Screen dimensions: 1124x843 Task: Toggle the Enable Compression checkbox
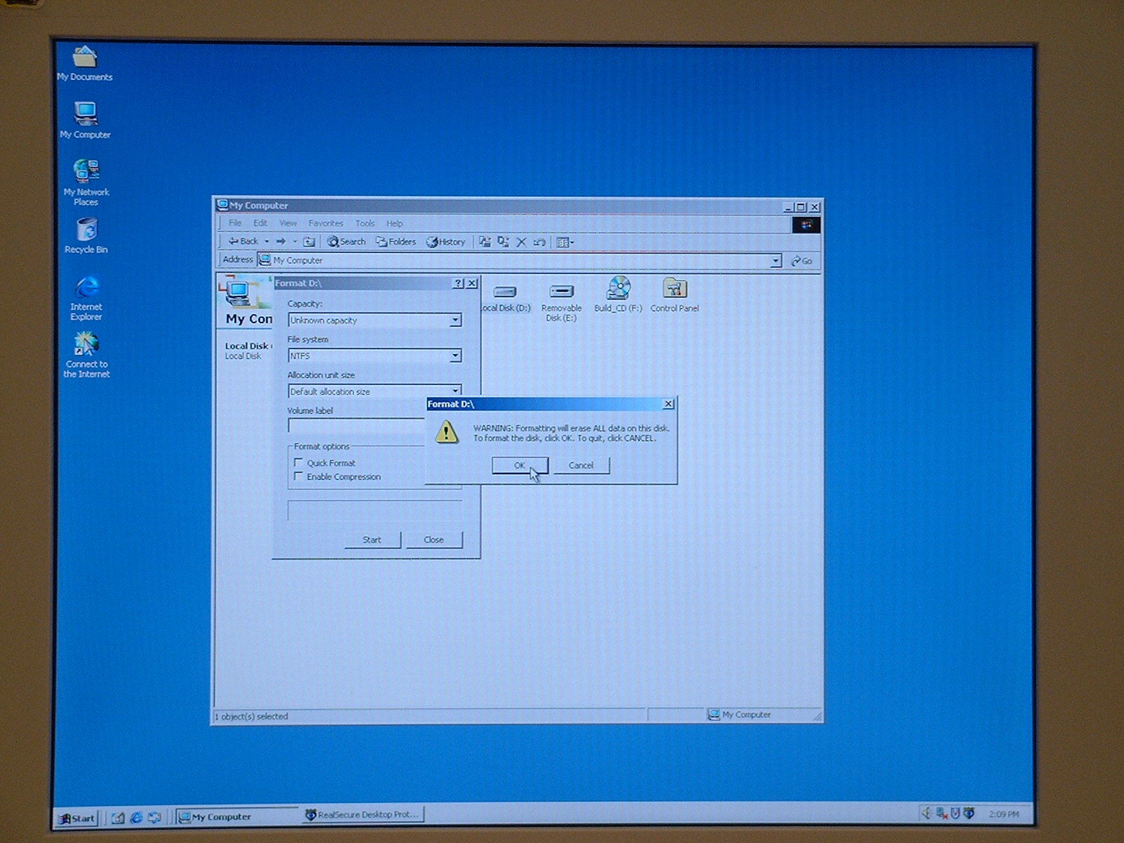(299, 476)
